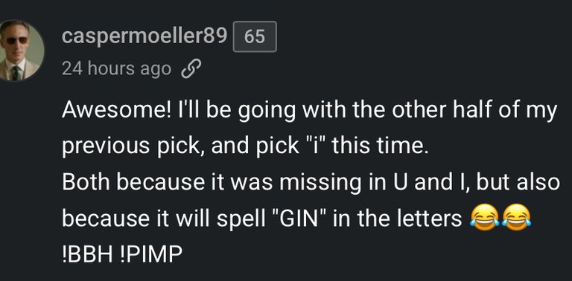Click the word "Both" starting the third line

[x=86, y=182]
